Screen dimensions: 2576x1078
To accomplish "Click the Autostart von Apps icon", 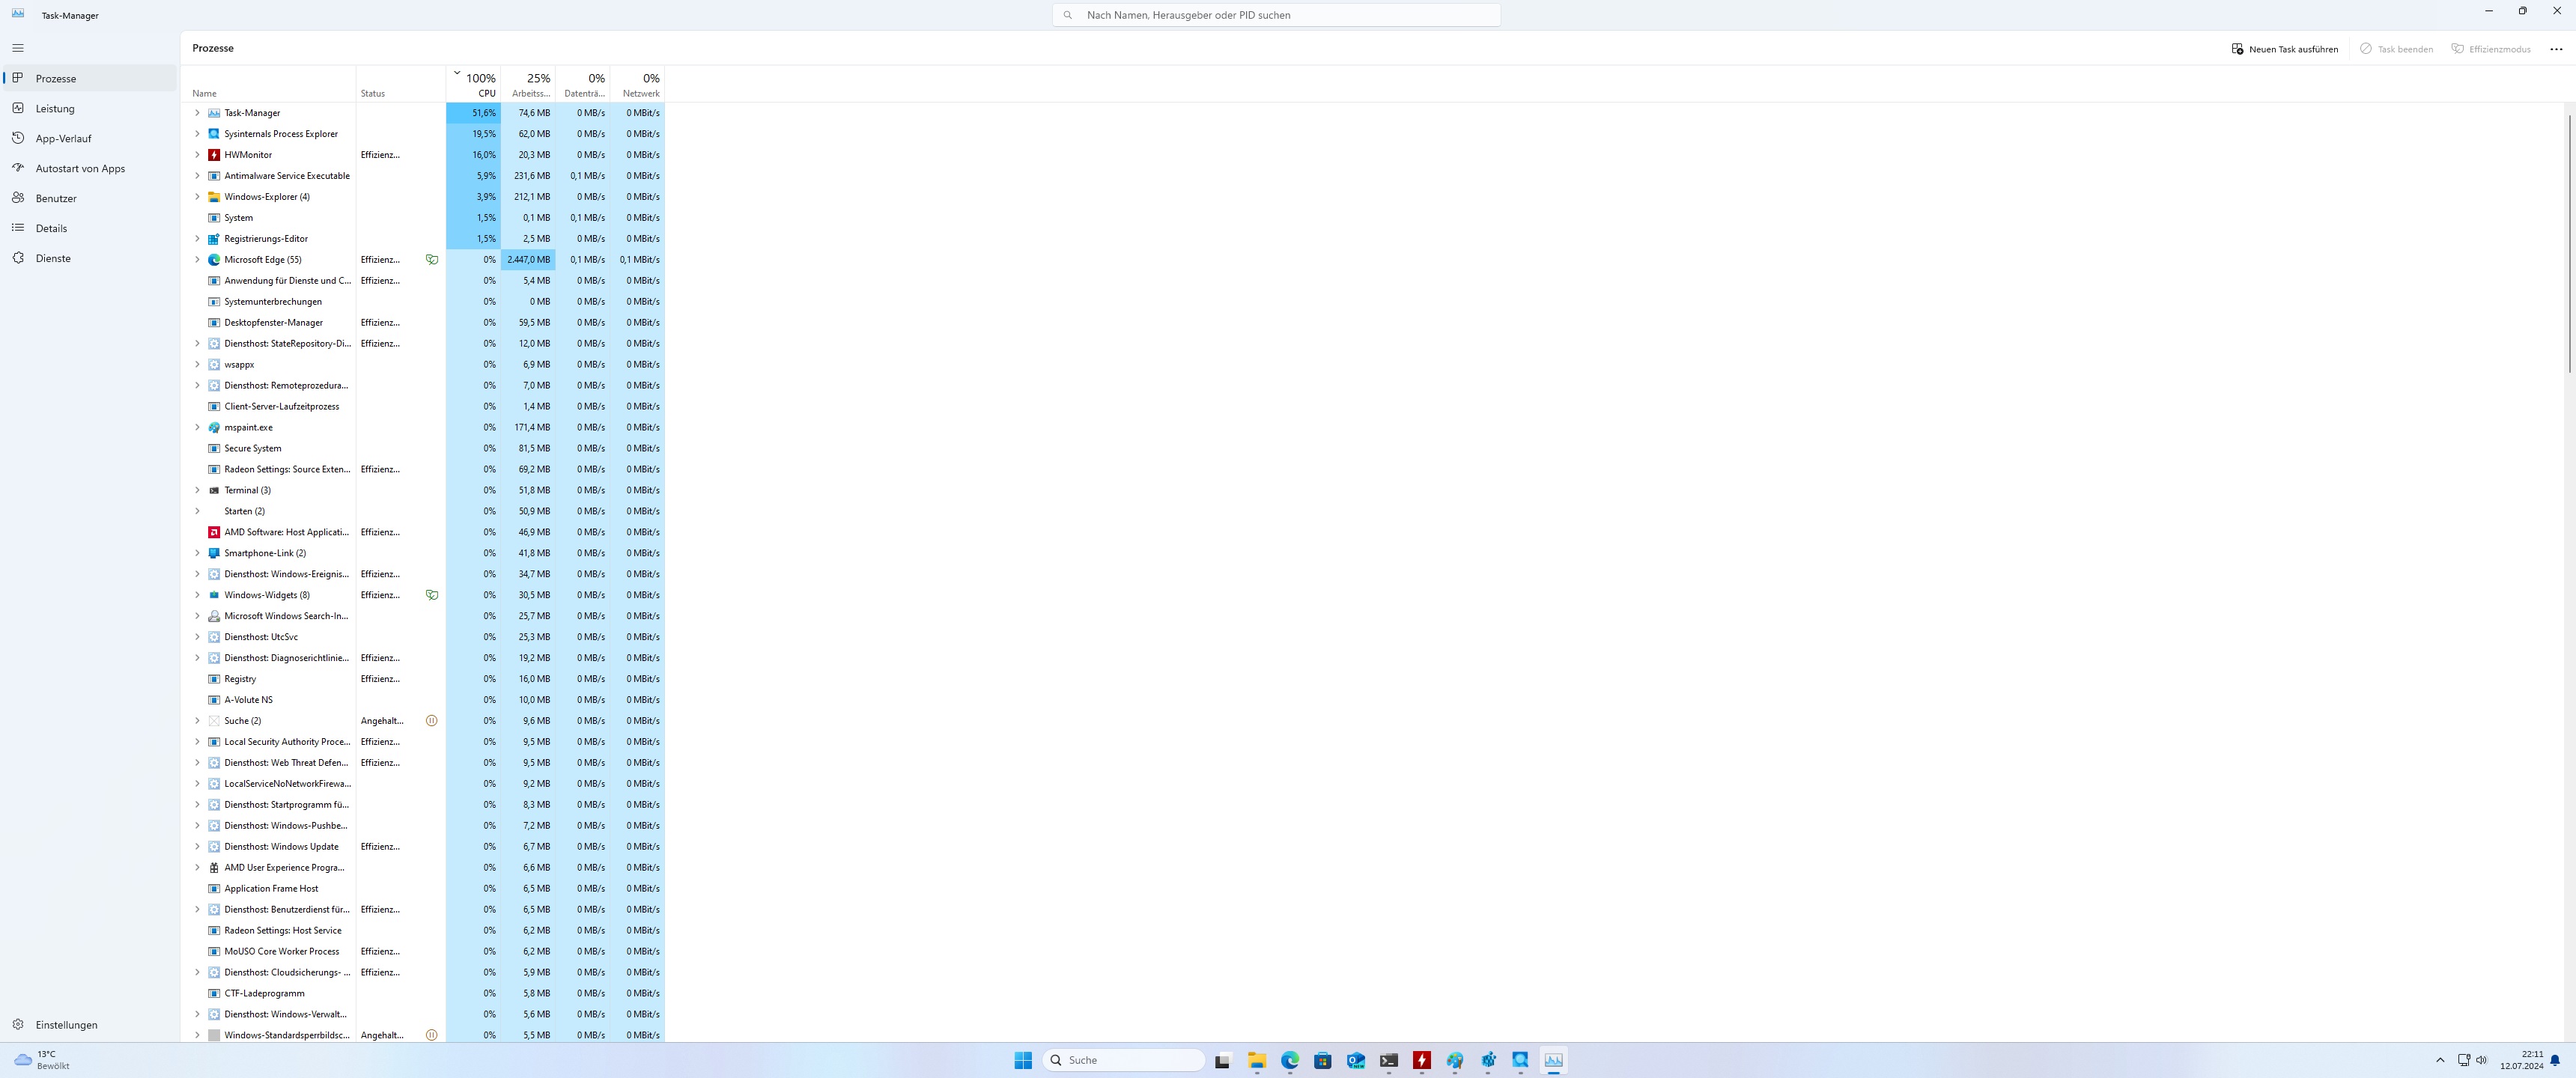I will (x=18, y=168).
